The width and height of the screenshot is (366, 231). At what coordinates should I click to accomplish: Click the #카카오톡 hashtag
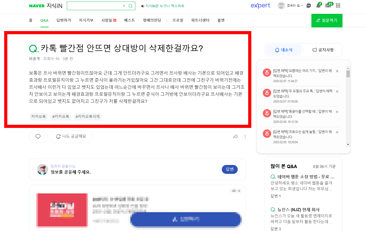click(x=61, y=116)
